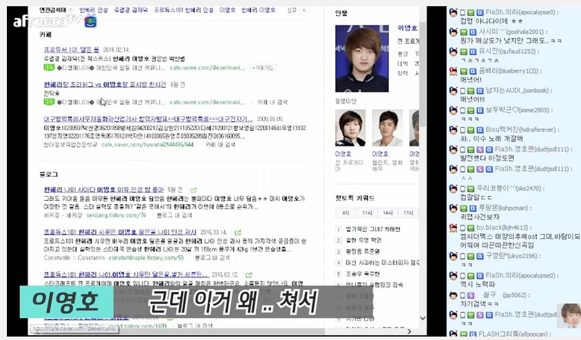Click the Q badge beside 구영탄 (ukyo2196)
This screenshot has width=581, height=340.
480,256
